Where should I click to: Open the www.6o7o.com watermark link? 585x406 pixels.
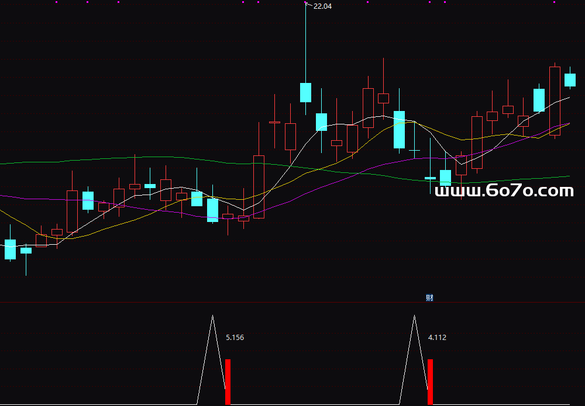click(x=504, y=191)
